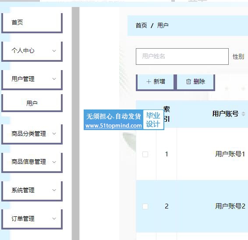Click the sort arrows beside 用户账号 header
Screen dimensions: 248x240
pos(243,114)
